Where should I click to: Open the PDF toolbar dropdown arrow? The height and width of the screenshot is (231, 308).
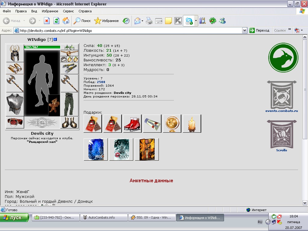[302, 30]
